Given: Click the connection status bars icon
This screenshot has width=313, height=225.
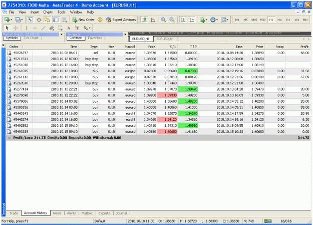Looking at the screenshot, I should coord(268,221).
